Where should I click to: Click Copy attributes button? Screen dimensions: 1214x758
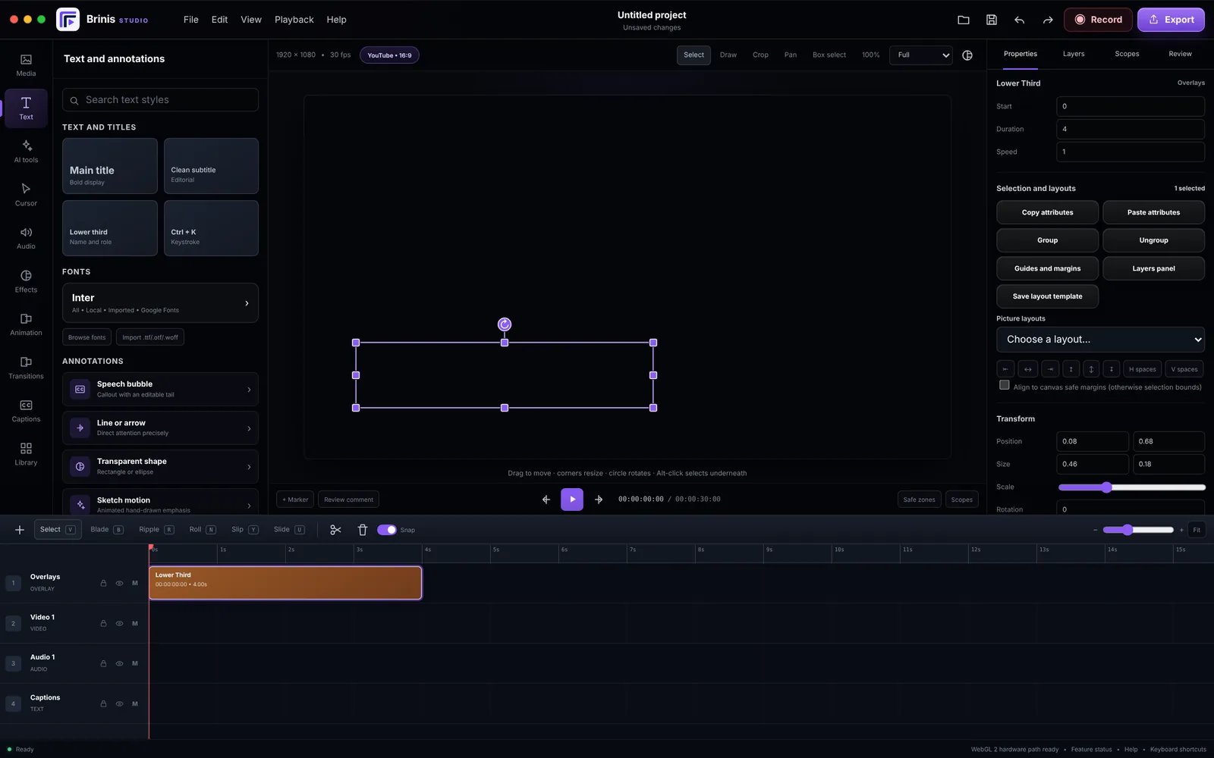click(x=1047, y=212)
